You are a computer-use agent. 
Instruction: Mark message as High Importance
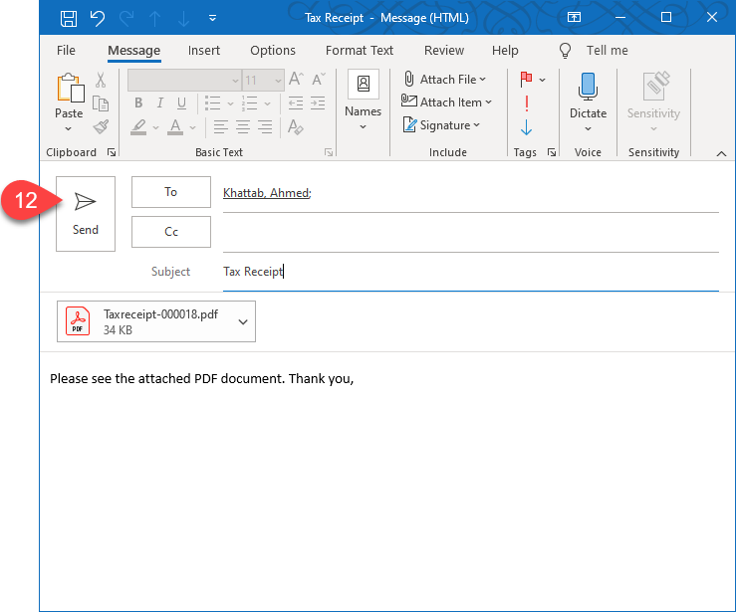tap(527, 103)
